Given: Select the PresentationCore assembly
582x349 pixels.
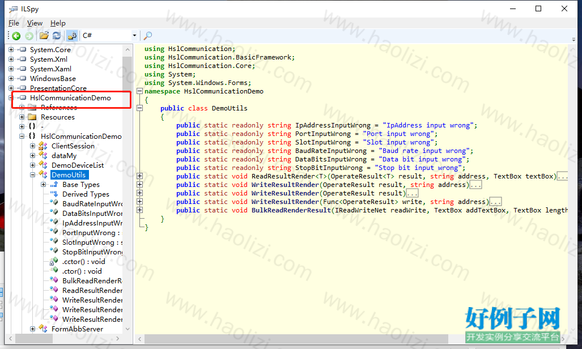Looking at the screenshot, I should (58, 88).
